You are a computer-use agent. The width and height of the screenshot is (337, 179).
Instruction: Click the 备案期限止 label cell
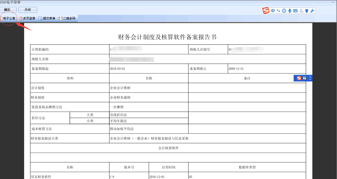tap(208, 69)
